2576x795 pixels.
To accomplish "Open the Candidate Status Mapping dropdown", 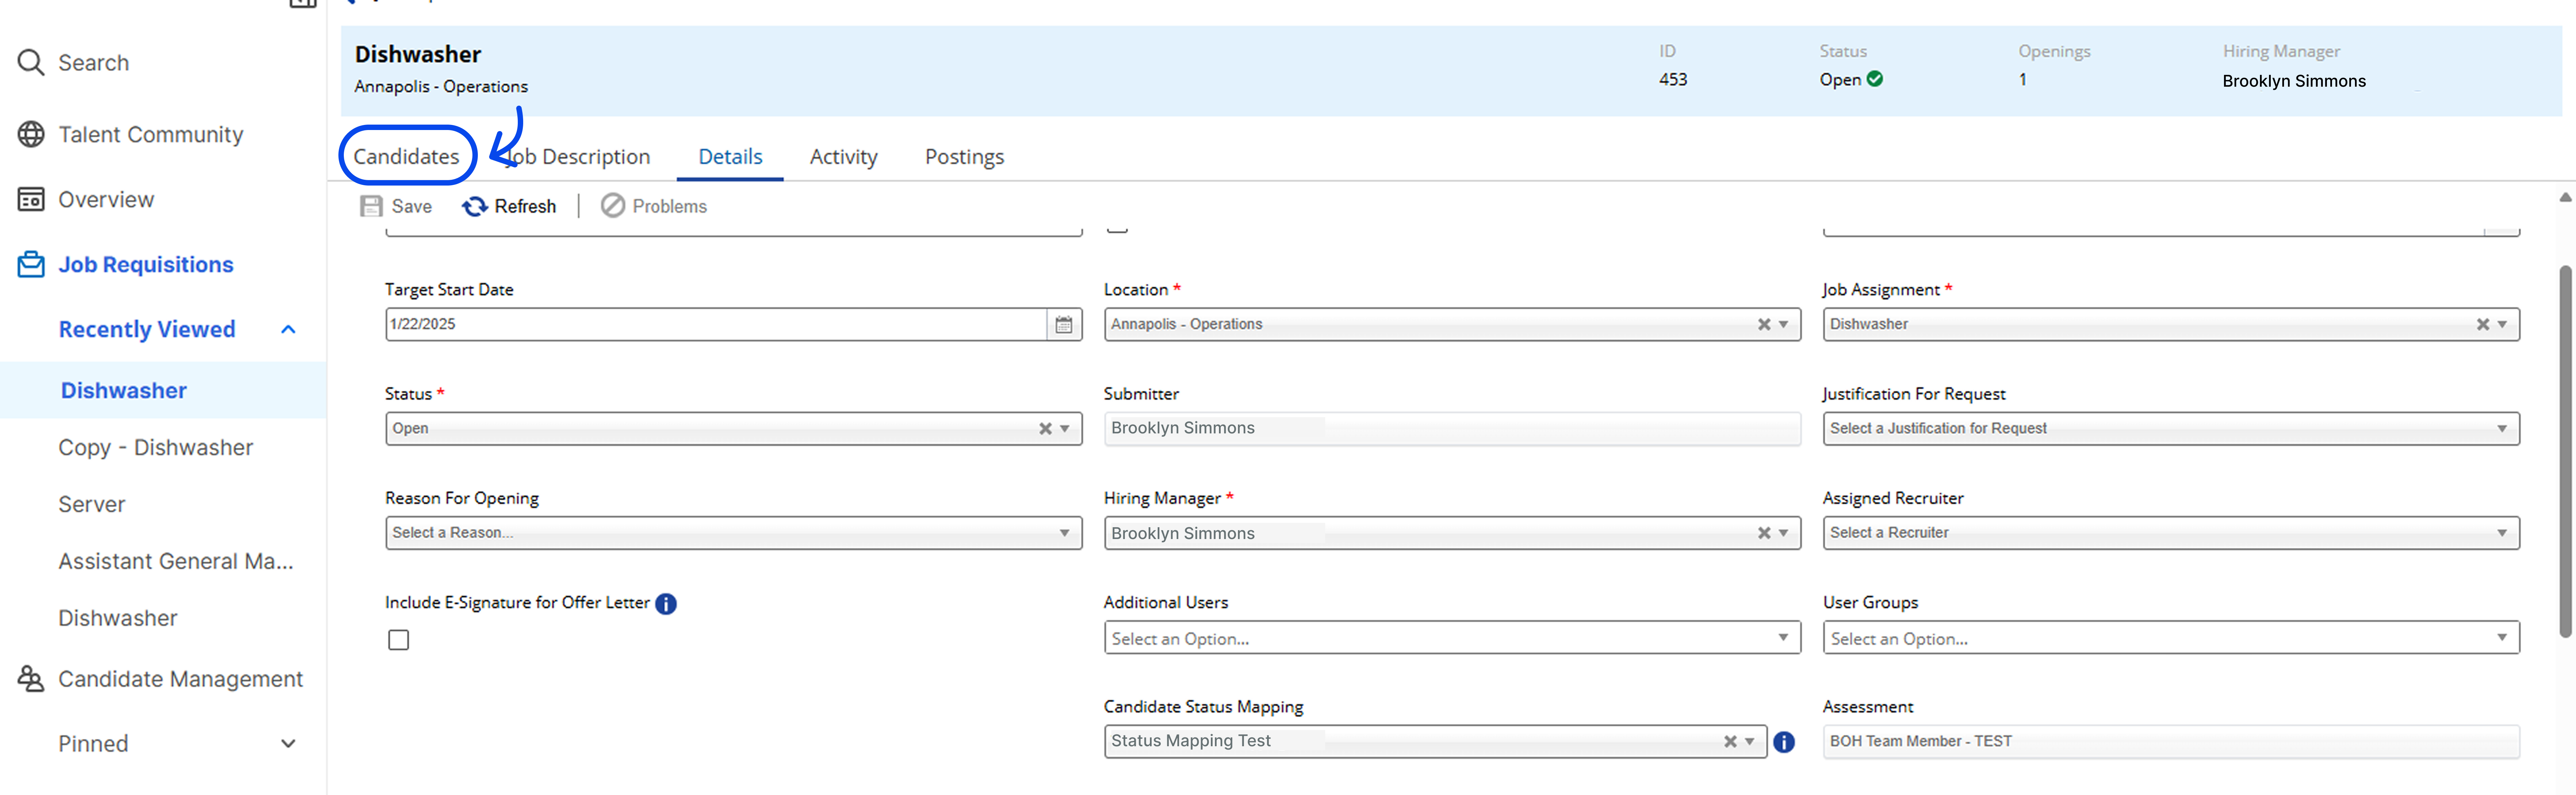I will coord(1750,741).
